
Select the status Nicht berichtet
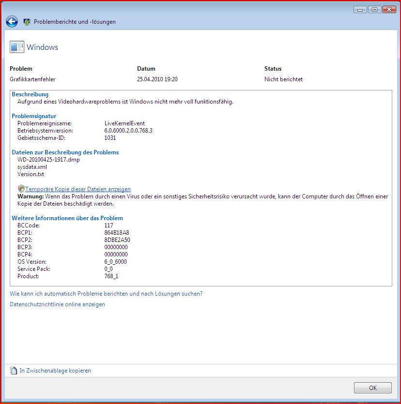283,79
